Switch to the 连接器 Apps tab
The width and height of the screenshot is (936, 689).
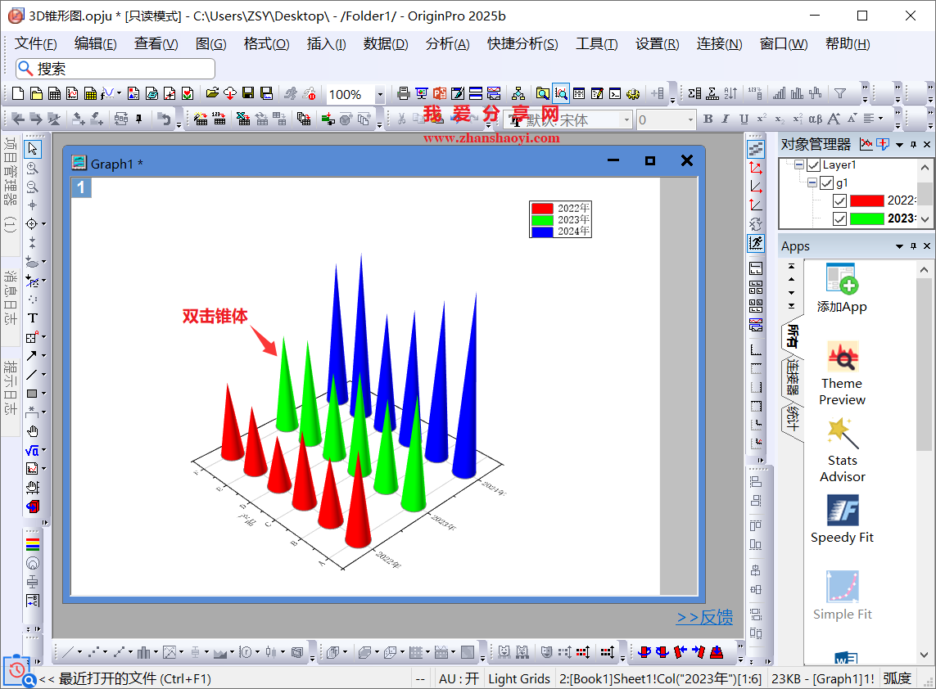point(792,376)
